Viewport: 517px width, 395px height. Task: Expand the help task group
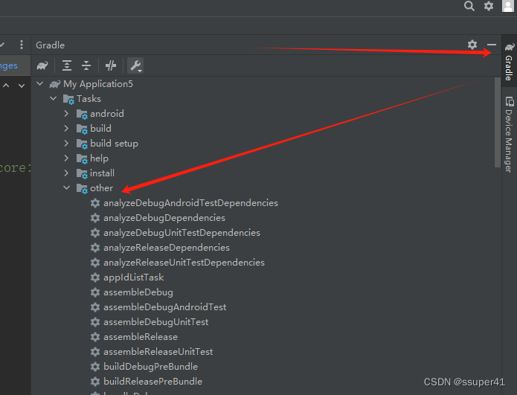click(66, 158)
